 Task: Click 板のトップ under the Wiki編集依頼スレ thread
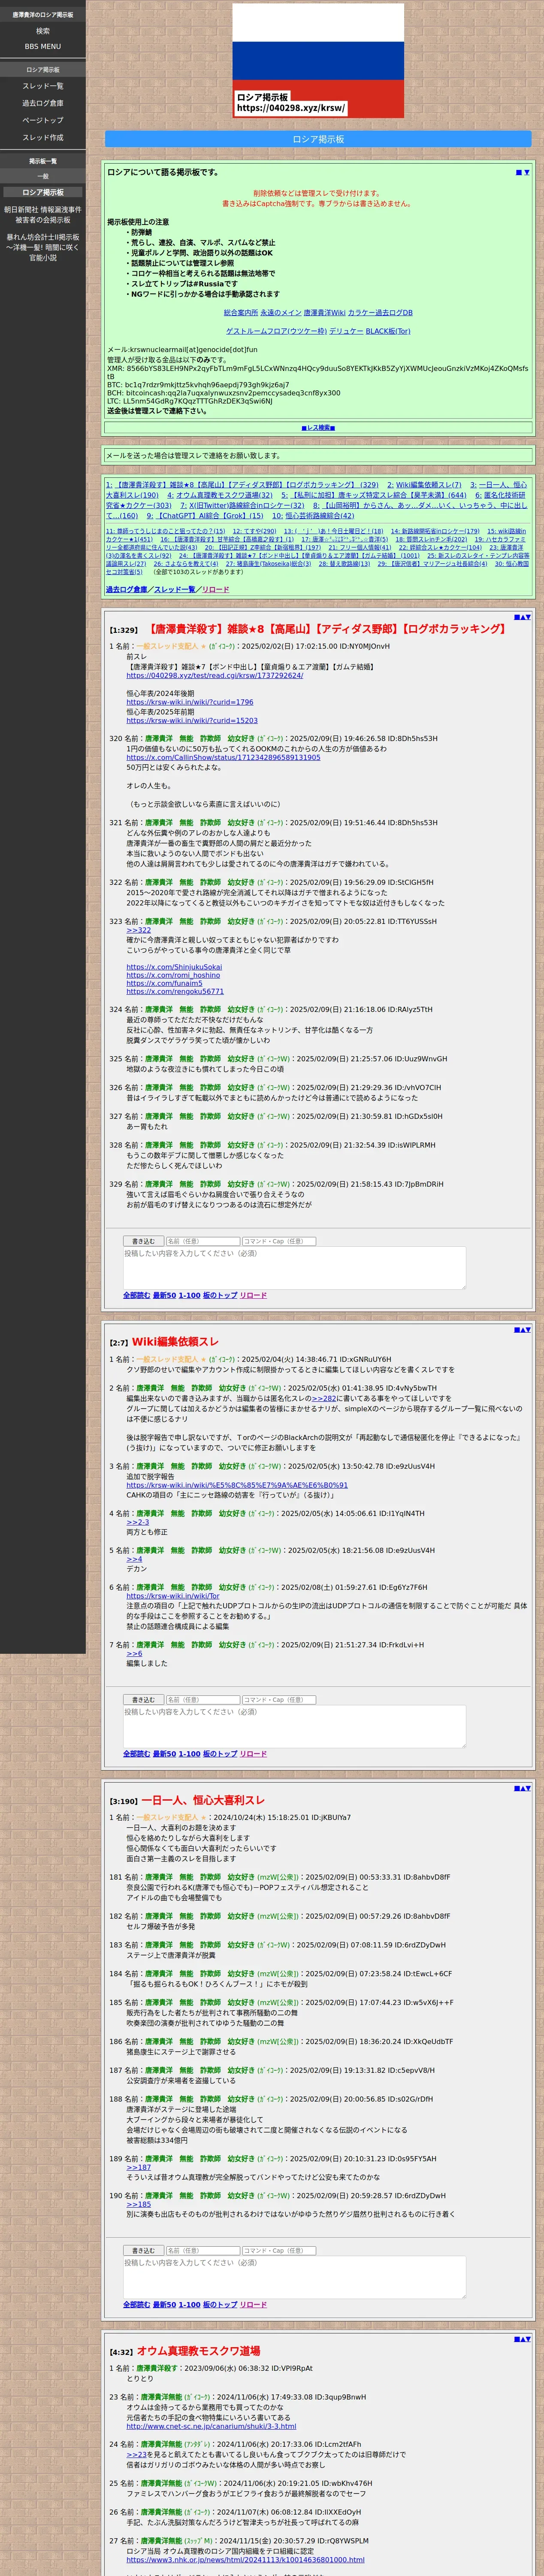click(220, 1754)
